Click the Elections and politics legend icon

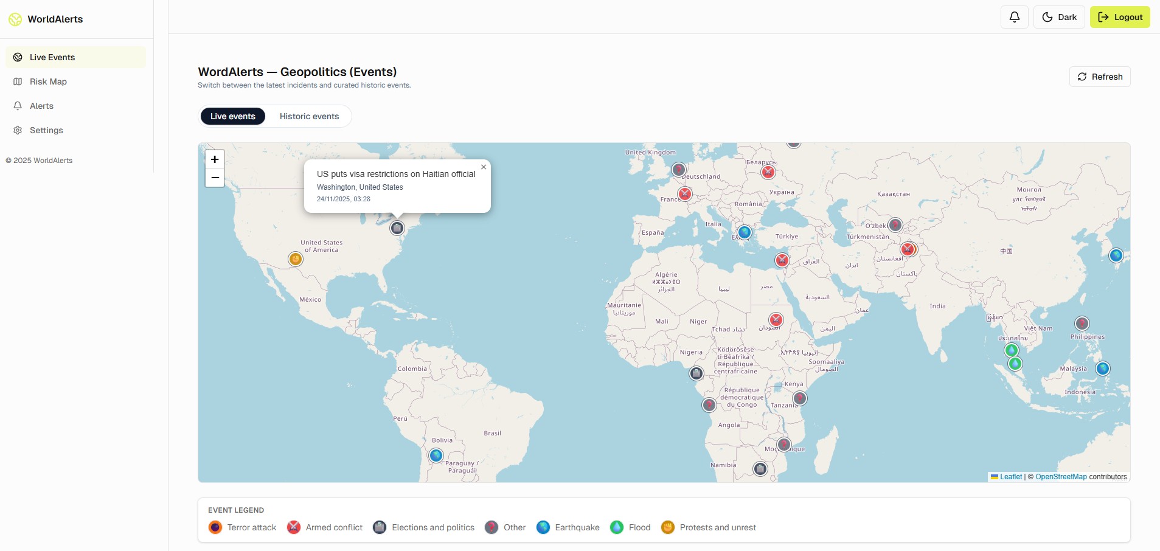(378, 527)
